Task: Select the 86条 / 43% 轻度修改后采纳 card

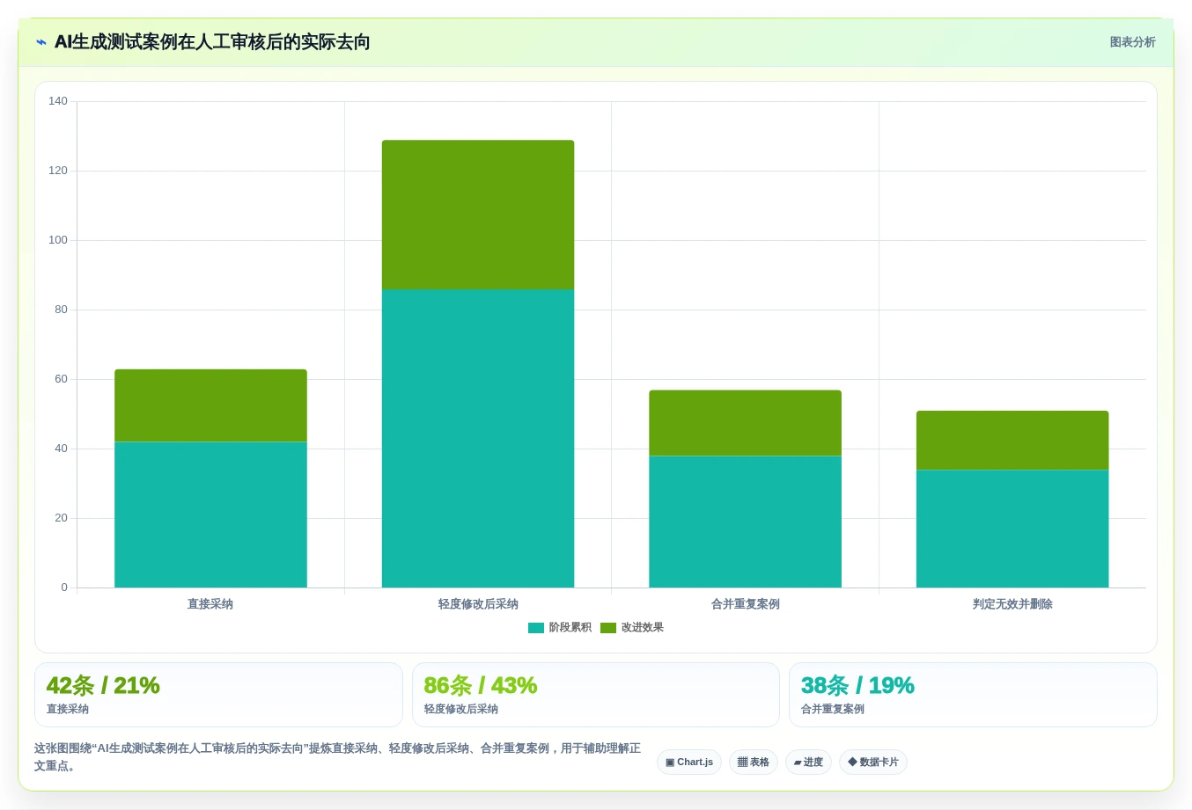Action: pos(596,695)
